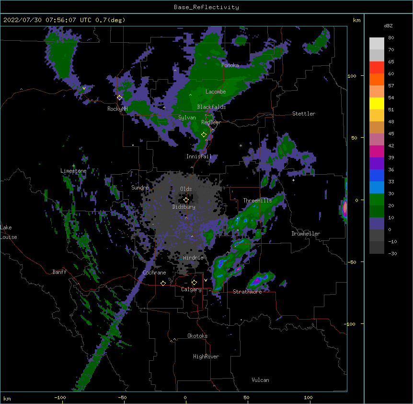
Task: Select the Vulcan label
Action: 260,380
